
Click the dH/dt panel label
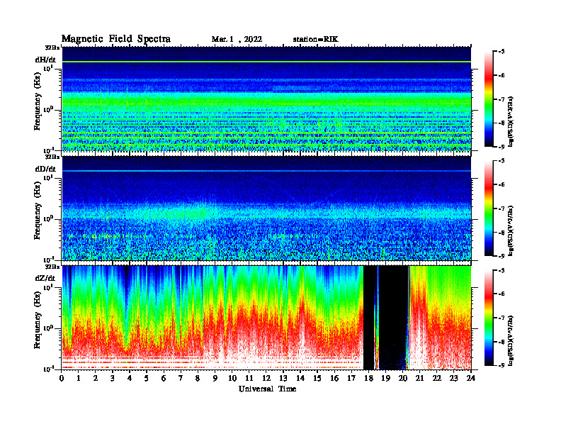[45, 60]
